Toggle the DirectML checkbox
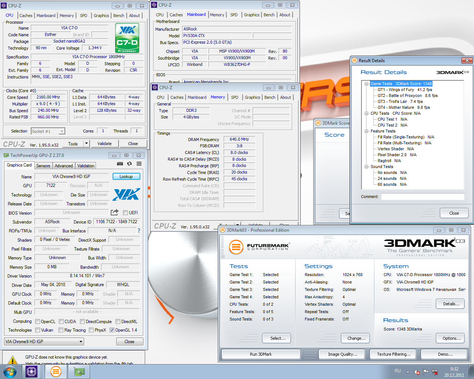This screenshot has width=474, height=379. 118,322
